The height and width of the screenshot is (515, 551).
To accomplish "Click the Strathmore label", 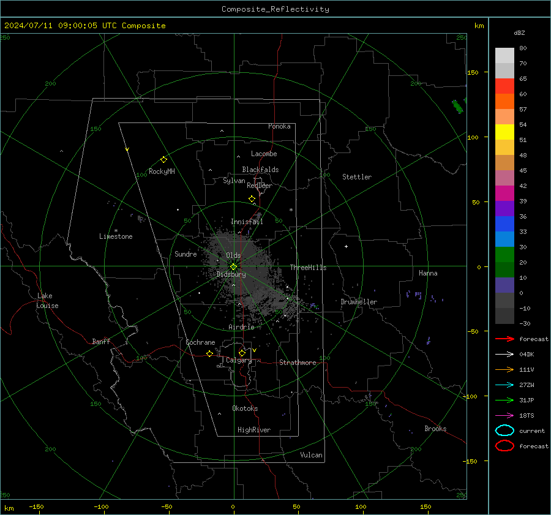I will click(298, 363).
